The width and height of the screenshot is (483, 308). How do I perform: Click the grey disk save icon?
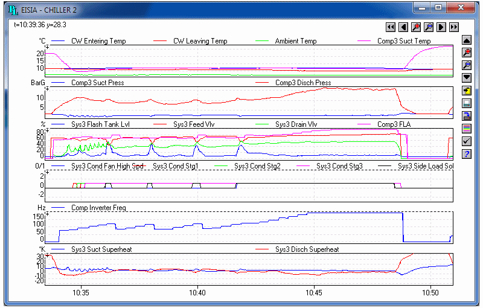coord(467,103)
